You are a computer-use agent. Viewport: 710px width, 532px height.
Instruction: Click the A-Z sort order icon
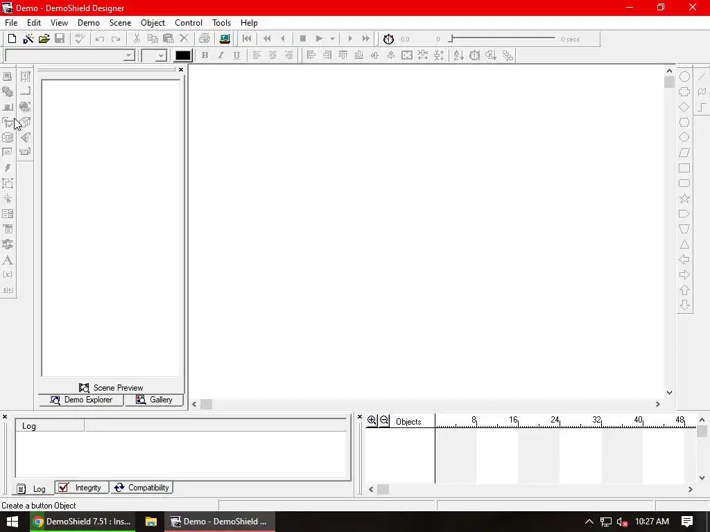pos(458,55)
